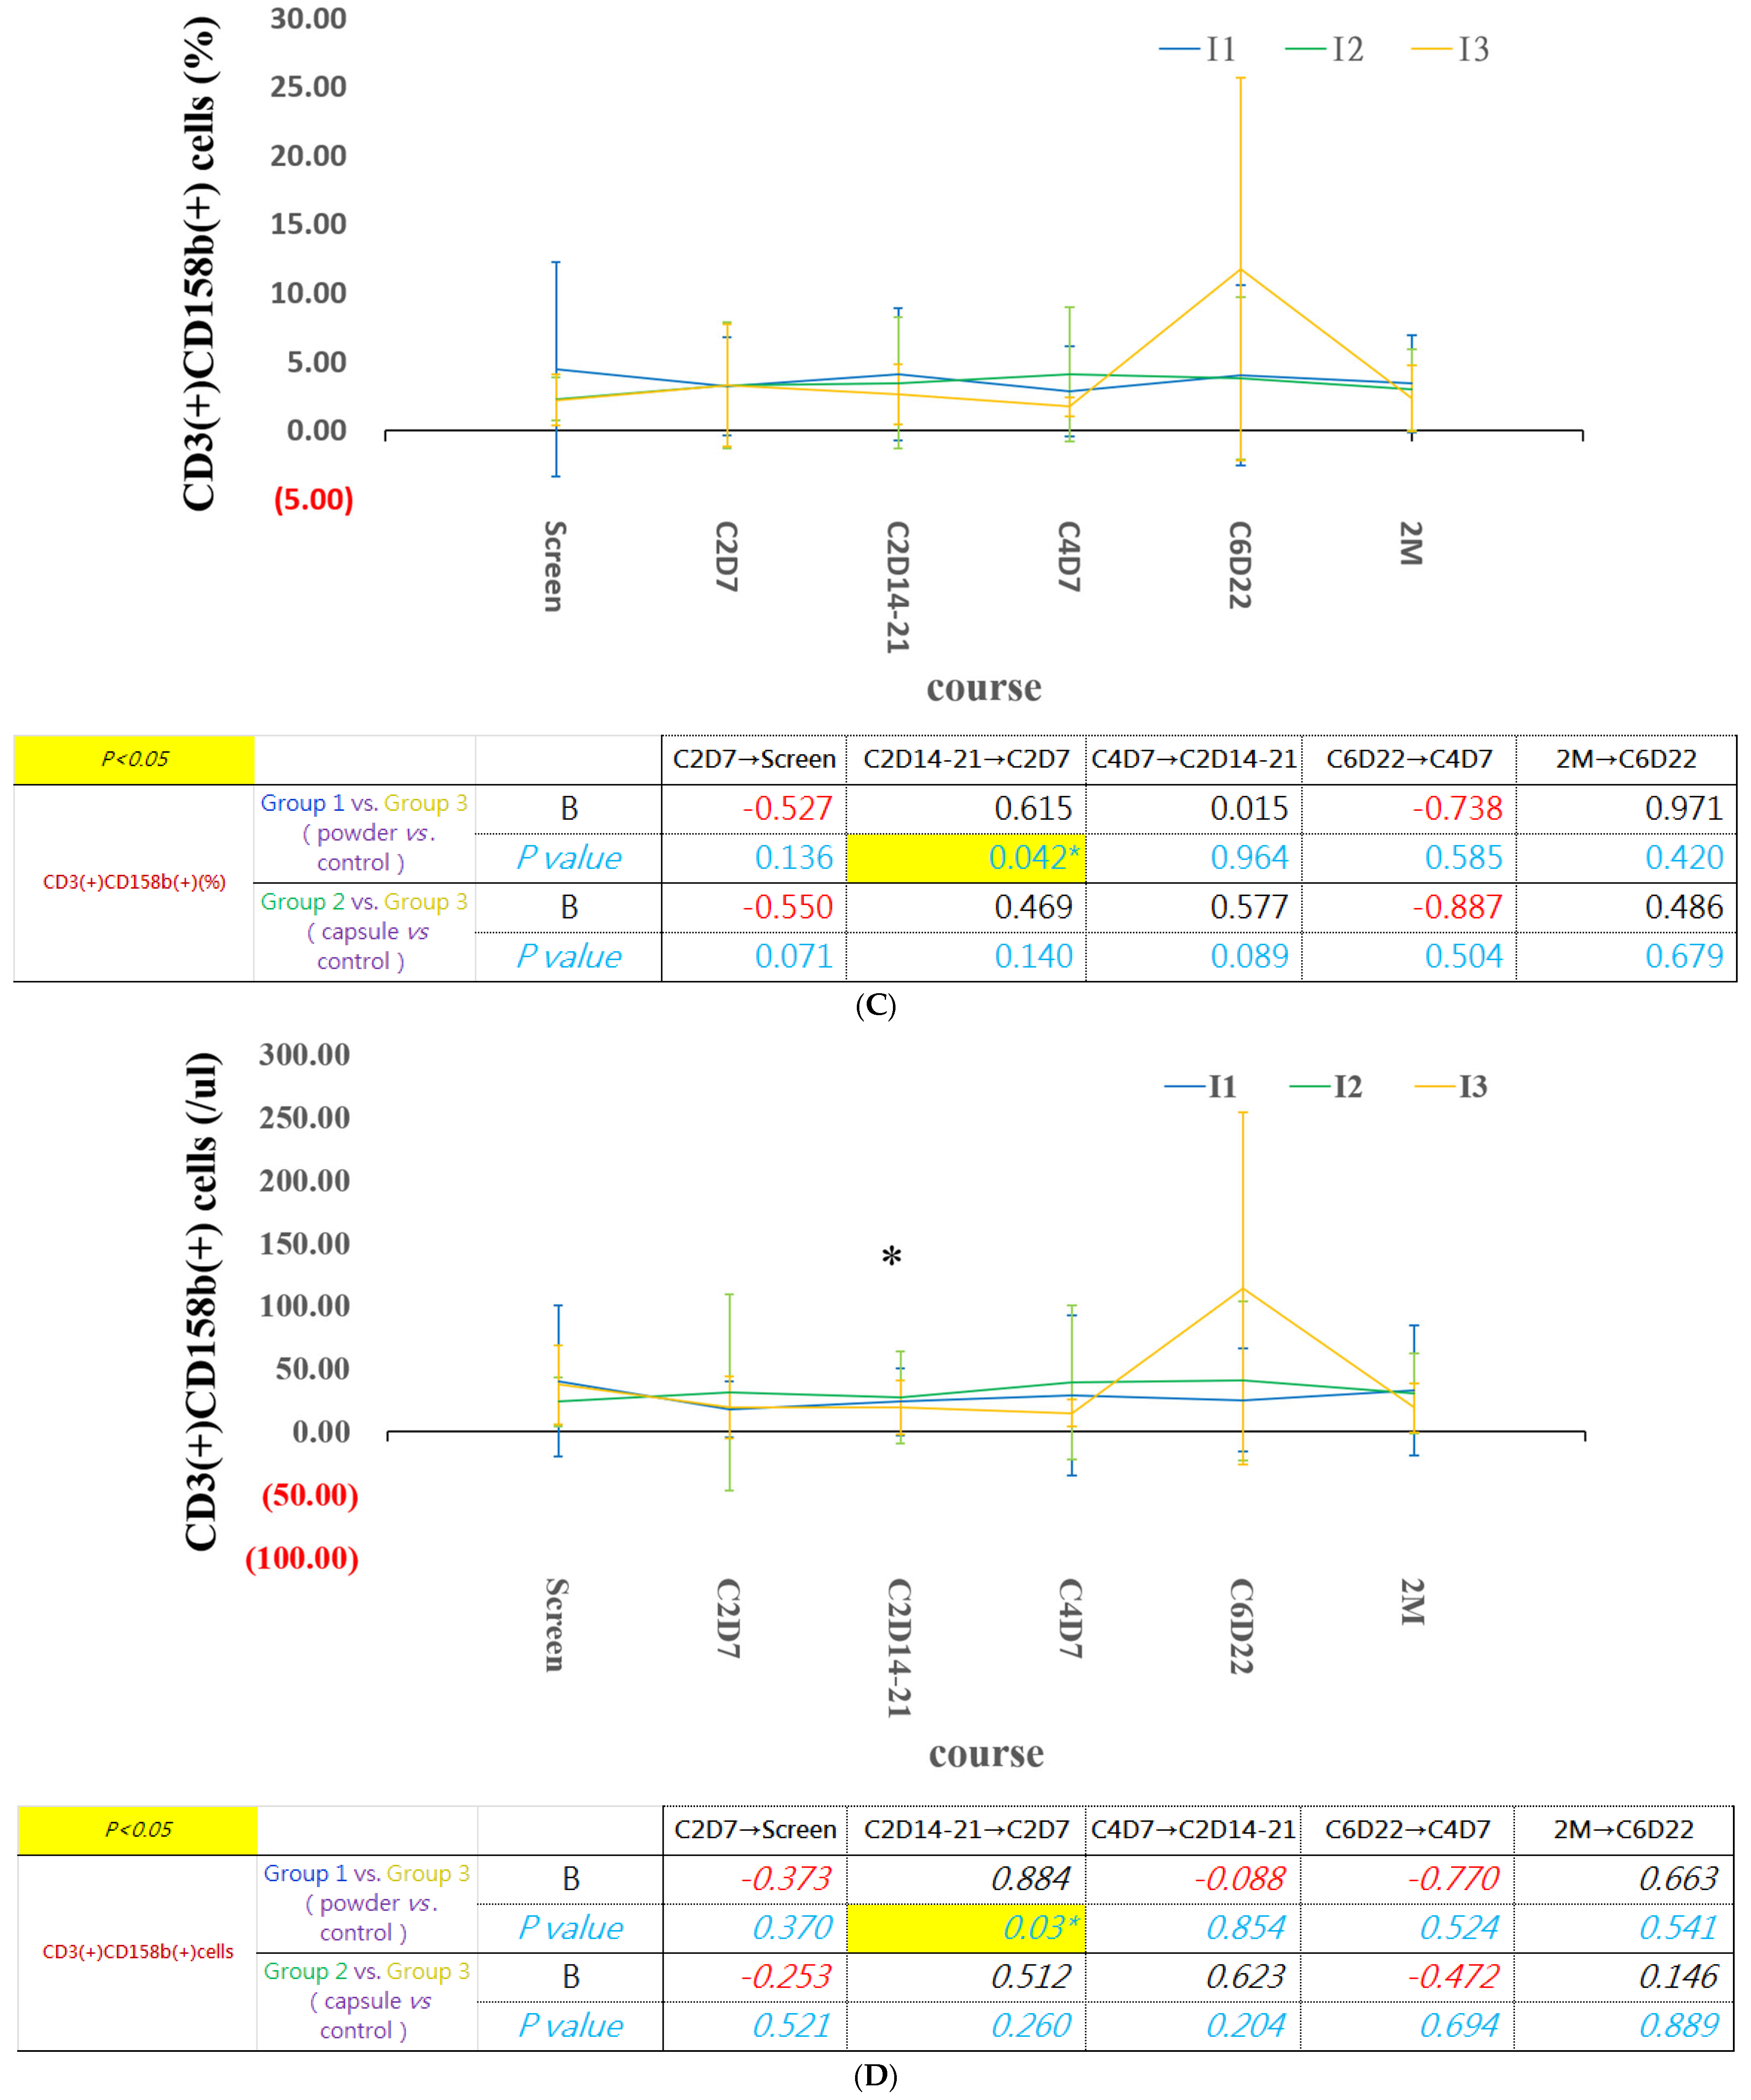Click the -0.770 cell
Image resolution: width=1751 pixels, height=2100 pixels.
pyautogui.click(x=1407, y=1878)
